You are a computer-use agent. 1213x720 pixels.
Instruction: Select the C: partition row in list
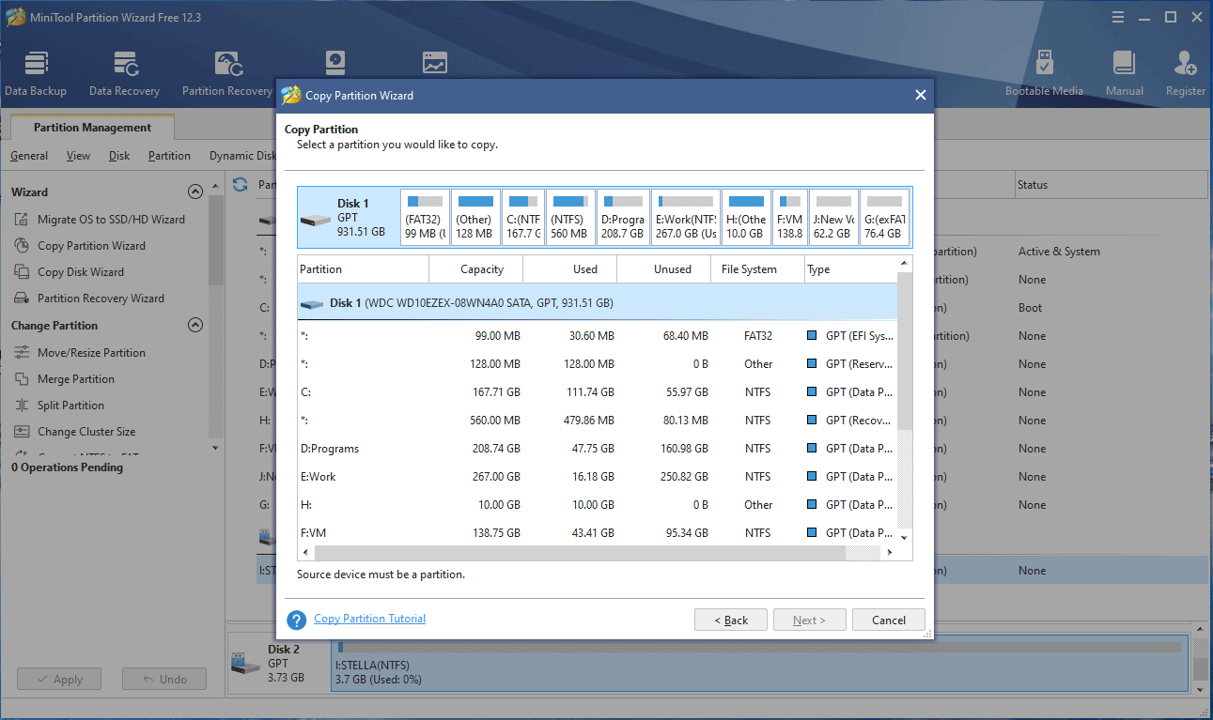[x=598, y=391]
